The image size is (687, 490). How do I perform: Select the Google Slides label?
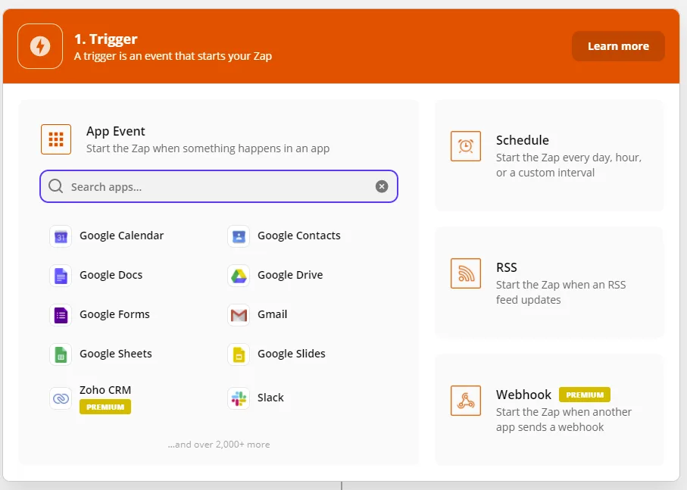[x=292, y=354]
